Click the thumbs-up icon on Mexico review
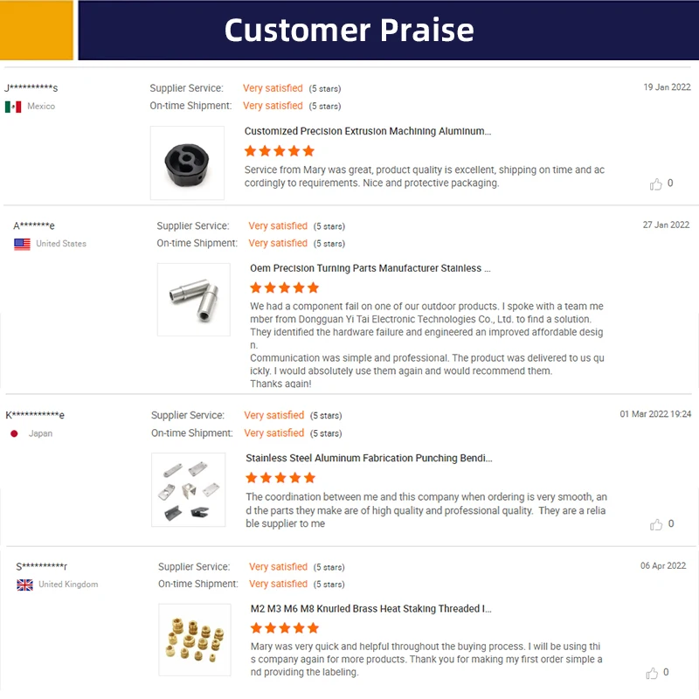Viewport: 699px width, 699px height. pyautogui.click(x=656, y=184)
